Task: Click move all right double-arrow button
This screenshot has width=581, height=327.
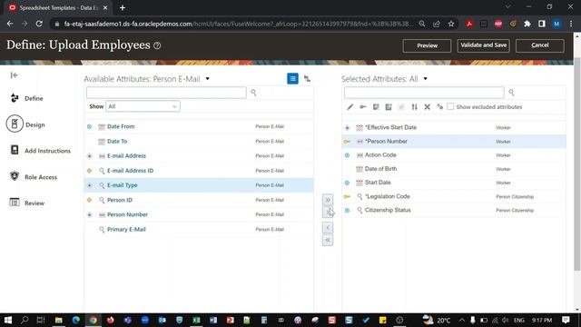Action: [x=328, y=200]
